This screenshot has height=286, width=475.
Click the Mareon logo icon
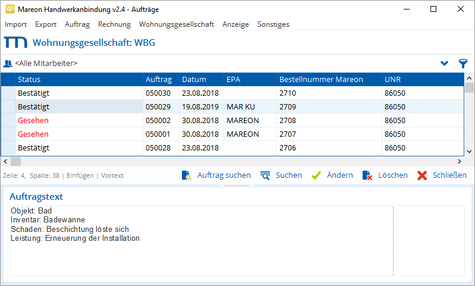pyautogui.click(x=15, y=43)
